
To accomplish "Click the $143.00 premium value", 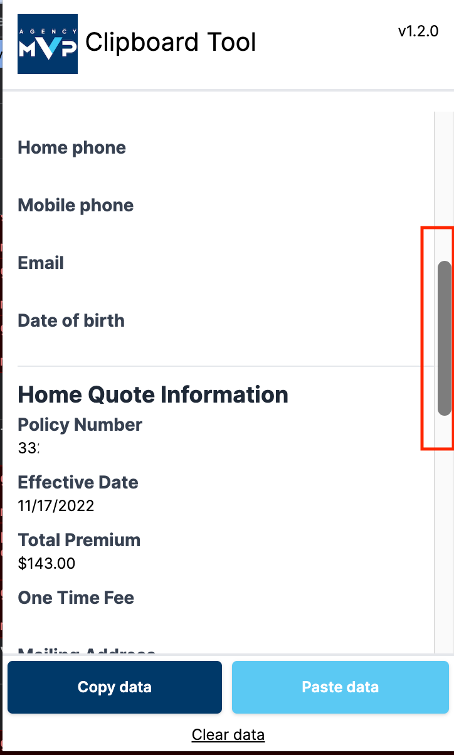I will [x=47, y=564].
